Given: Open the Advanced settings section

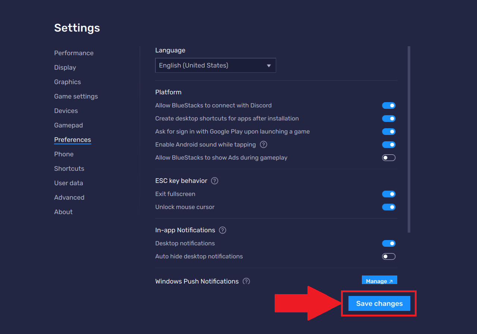Looking at the screenshot, I should point(69,198).
